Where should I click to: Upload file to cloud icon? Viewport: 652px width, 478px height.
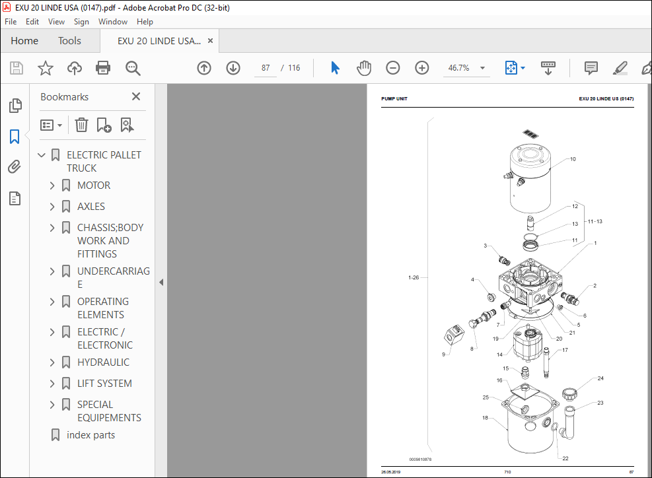click(x=75, y=68)
